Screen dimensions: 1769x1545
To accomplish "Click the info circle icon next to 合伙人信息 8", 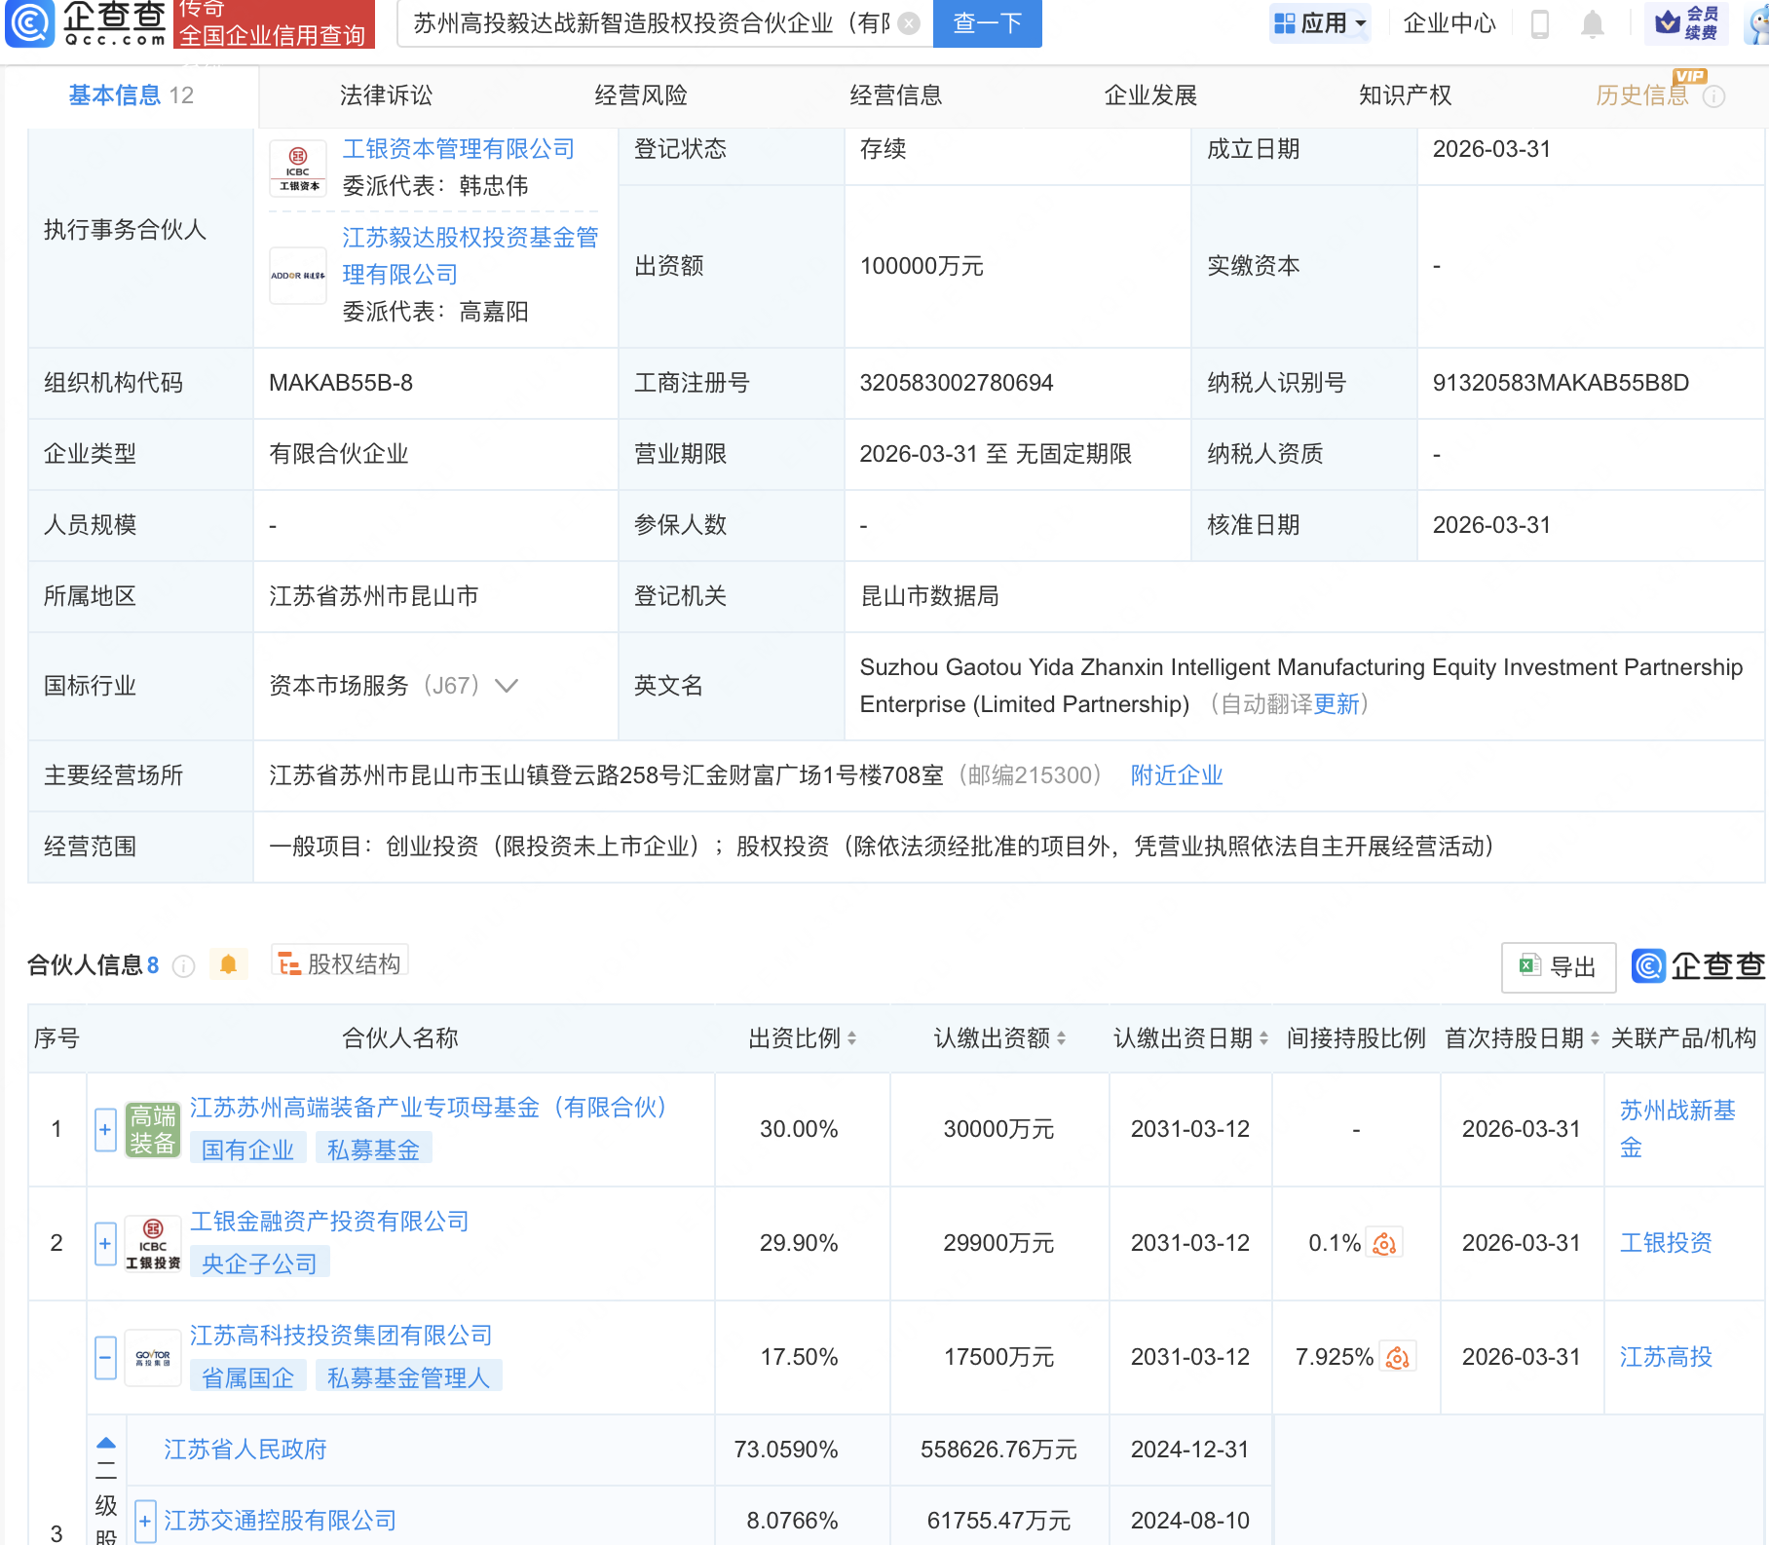I will point(182,966).
